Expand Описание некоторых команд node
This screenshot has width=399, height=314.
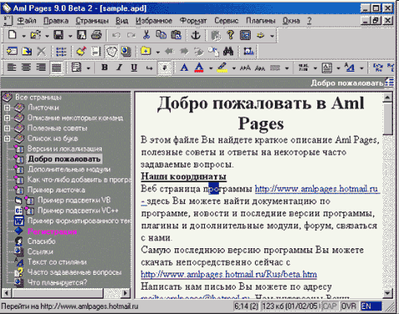[7, 118]
